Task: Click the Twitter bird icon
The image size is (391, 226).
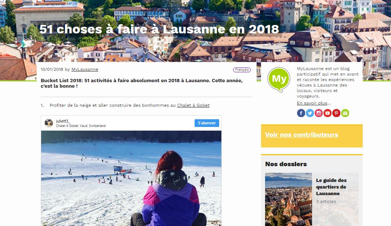Action: [310, 113]
